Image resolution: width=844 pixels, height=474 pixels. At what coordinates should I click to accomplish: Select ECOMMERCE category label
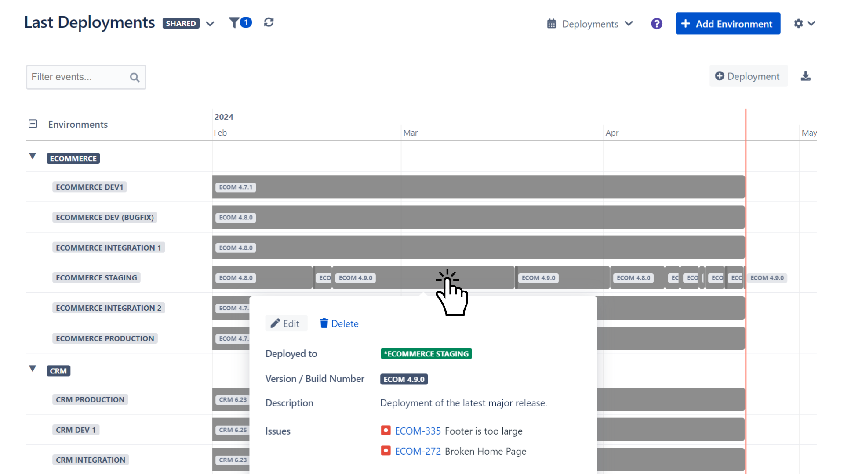click(73, 158)
